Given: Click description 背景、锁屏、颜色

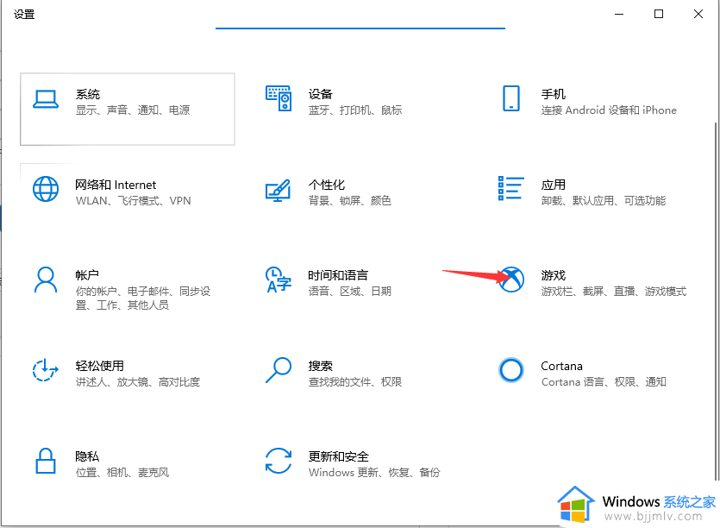Looking at the screenshot, I should coord(350,201).
